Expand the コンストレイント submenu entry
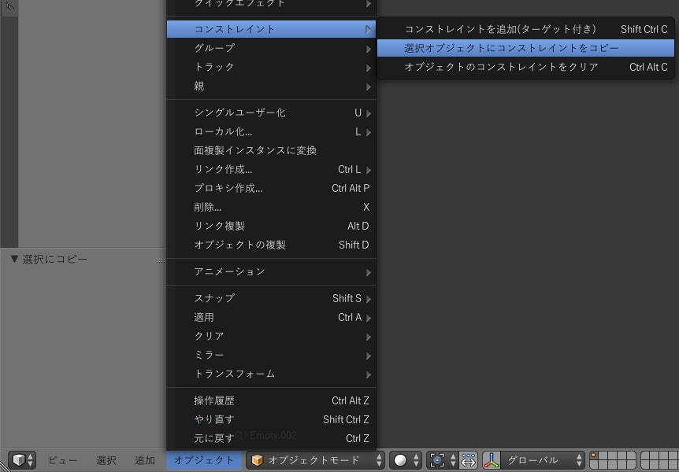 (272, 29)
